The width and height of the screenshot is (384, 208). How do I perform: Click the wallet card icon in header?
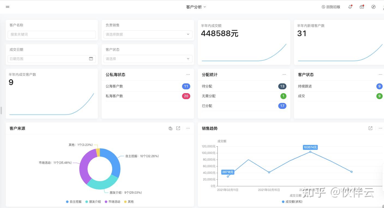tap(362, 7)
